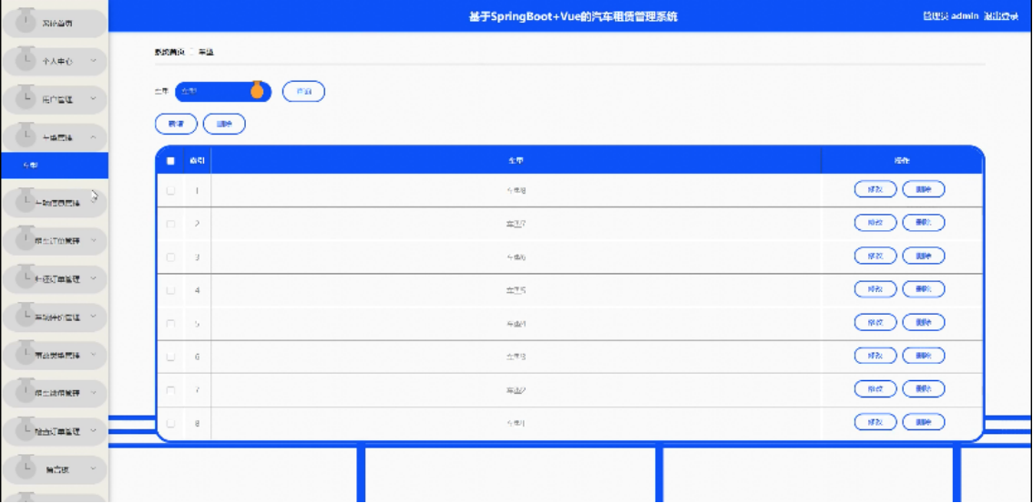Screen dimensions: 1033x503
Task: Open the 留言板 sidebar menu
Action: pos(54,469)
